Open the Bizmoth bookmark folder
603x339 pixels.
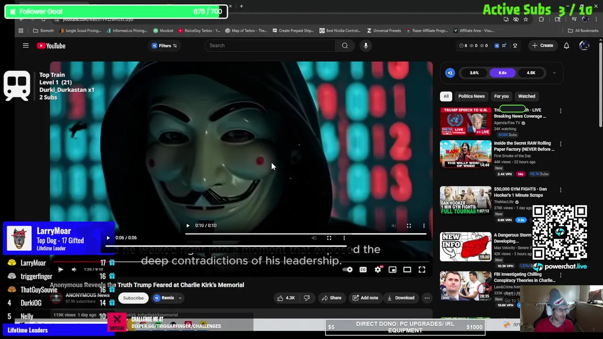[43, 31]
